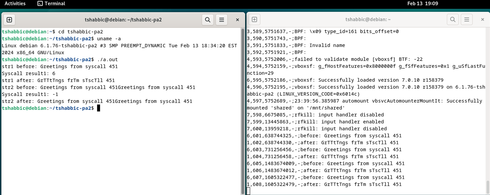Close the right terminal window
The width and height of the screenshot is (490, 195).
pyautogui.click(x=483, y=19)
